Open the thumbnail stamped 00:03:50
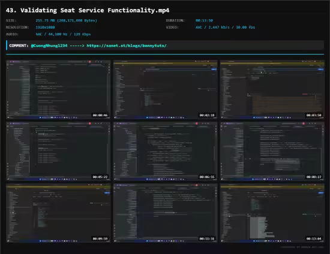330x254 pixels. tap(272, 89)
